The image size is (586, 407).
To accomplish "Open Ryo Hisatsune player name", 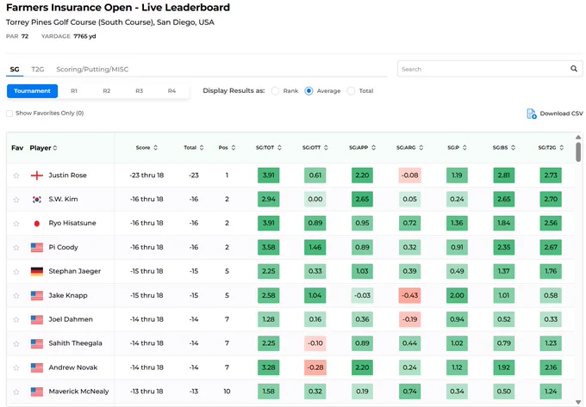I will point(72,223).
